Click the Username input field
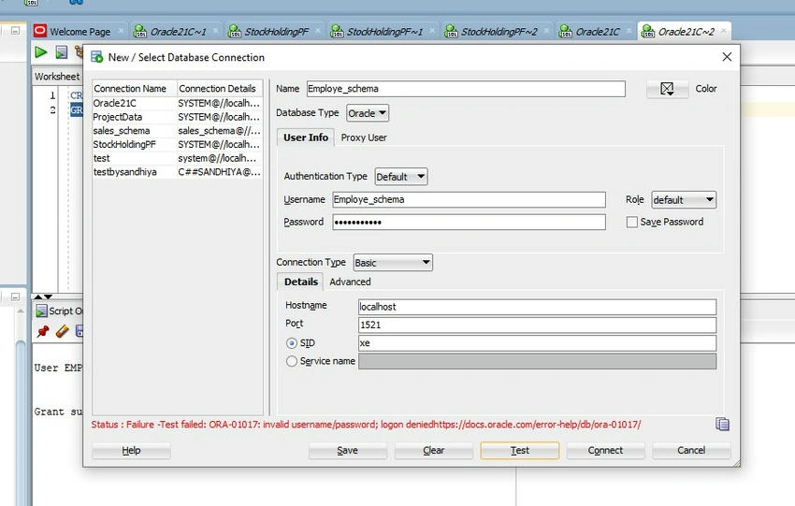Screen dimensions: 795x506 point(469,200)
